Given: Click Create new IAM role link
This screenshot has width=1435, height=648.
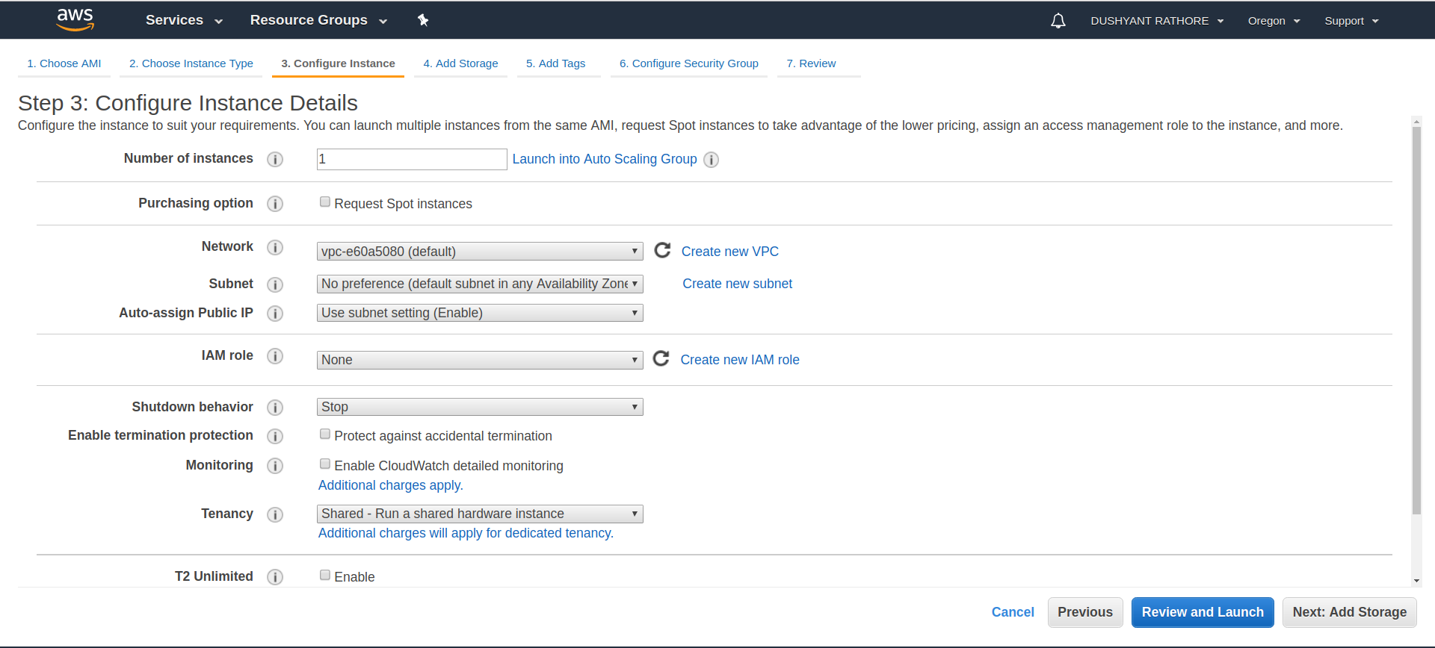Looking at the screenshot, I should 740,360.
